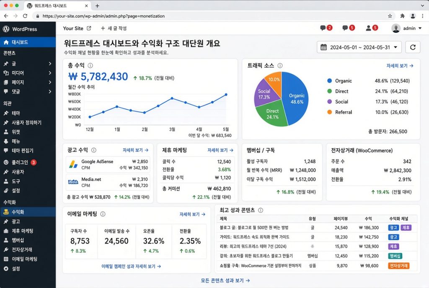
Task: Open the browser profile icon
Action: point(413,16)
